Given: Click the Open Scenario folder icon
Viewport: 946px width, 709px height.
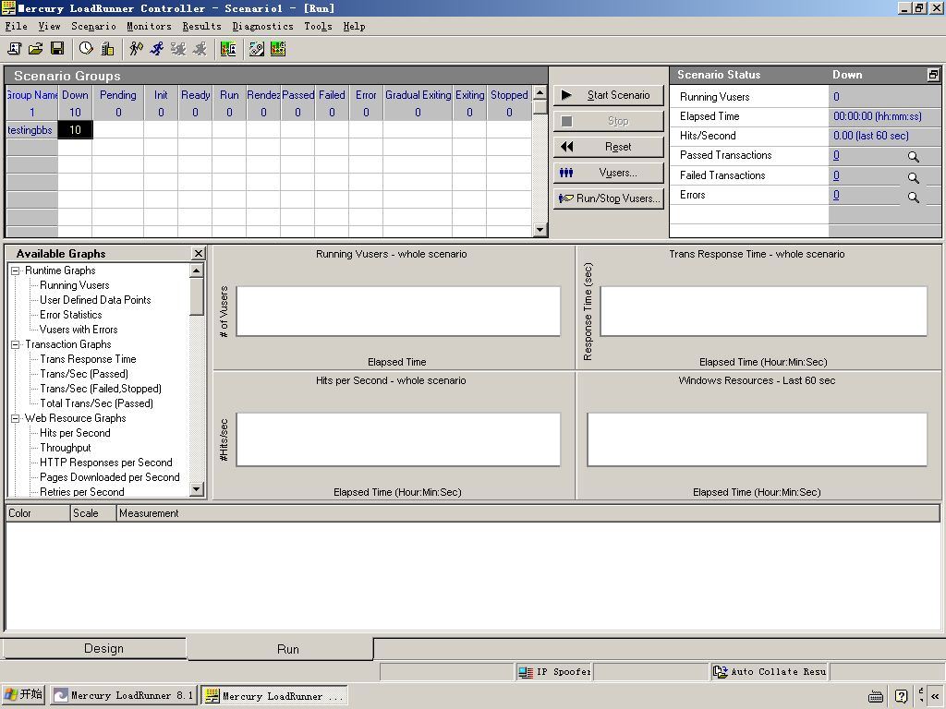Looking at the screenshot, I should 36,49.
